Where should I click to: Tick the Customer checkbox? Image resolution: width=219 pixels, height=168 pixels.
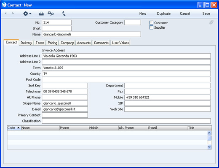[x=151, y=23]
